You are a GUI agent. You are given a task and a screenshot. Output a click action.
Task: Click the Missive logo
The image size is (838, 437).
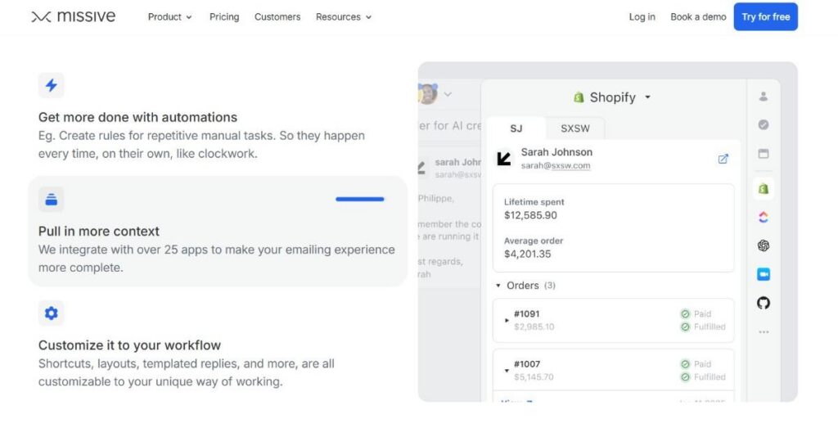click(73, 16)
